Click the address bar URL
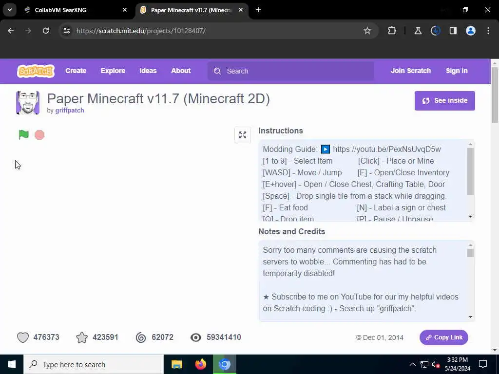Viewport: 499px width, 374px height. [x=141, y=31]
